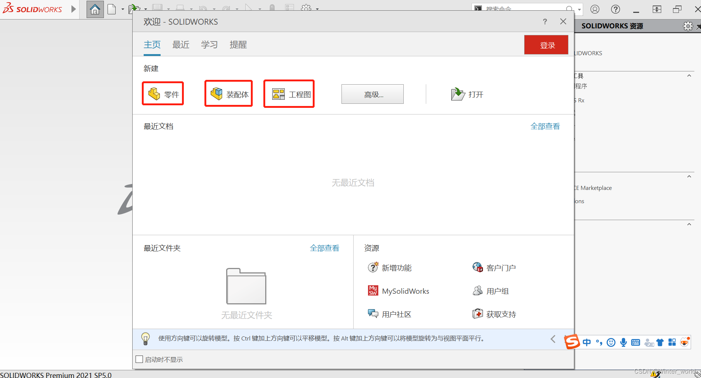Click the user login profile icon

[x=595, y=9]
